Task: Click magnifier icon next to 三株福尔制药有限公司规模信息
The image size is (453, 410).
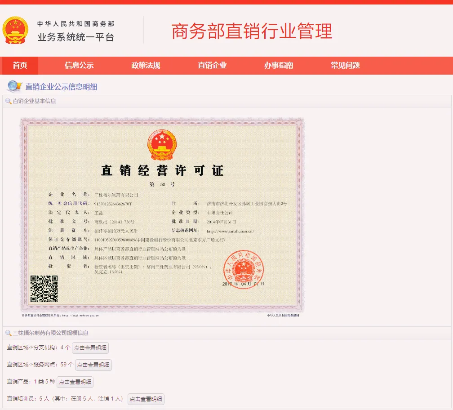Action: [x=9, y=333]
